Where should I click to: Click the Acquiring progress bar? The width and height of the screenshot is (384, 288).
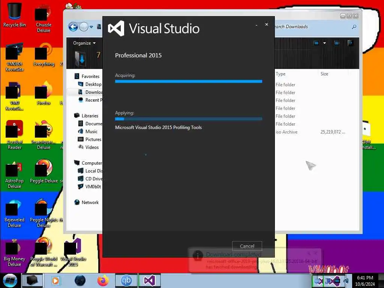pyautogui.click(x=189, y=81)
